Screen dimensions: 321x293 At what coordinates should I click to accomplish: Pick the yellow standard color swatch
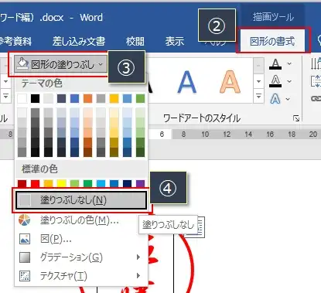click(x=61, y=183)
